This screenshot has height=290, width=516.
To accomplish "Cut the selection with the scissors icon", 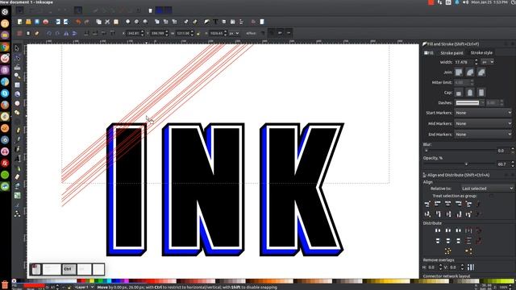I will [107, 22].
